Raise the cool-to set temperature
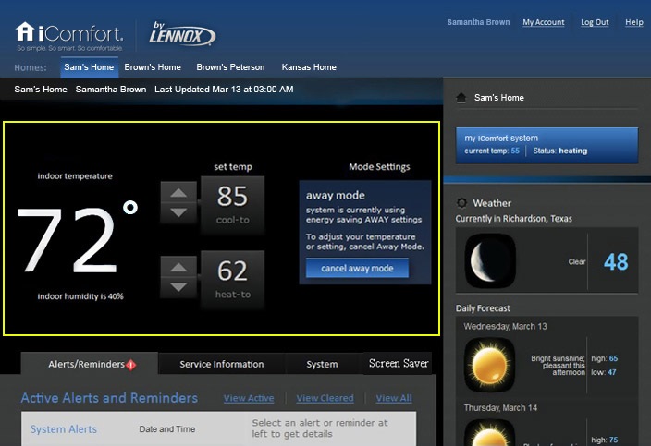The image size is (651, 446). click(179, 192)
